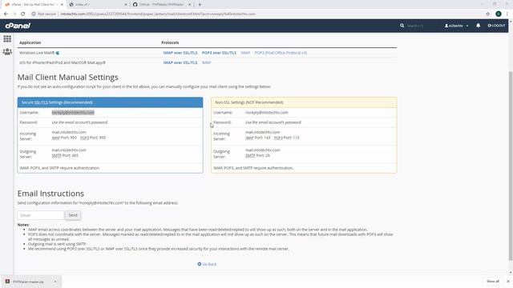Click the Application column header
The width and height of the screenshot is (513, 288).
pos(30,42)
